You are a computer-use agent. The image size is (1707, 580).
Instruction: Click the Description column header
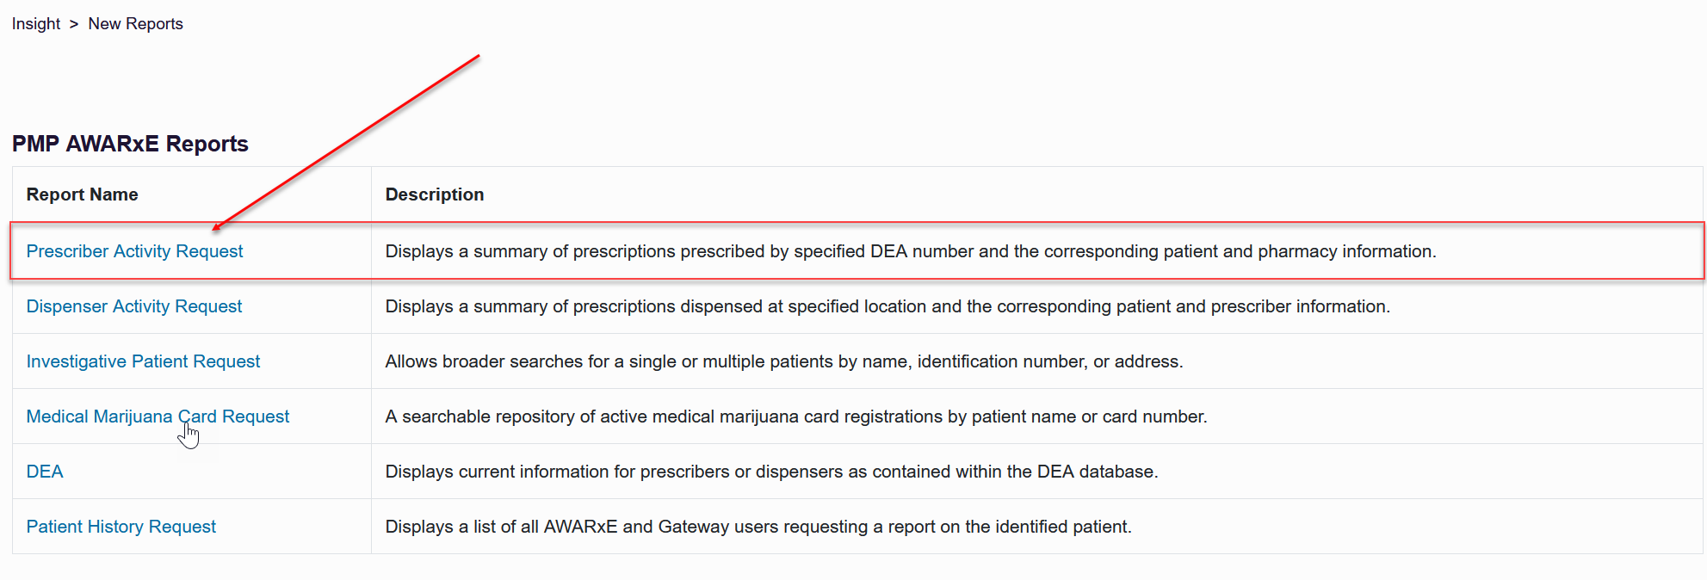(x=435, y=194)
